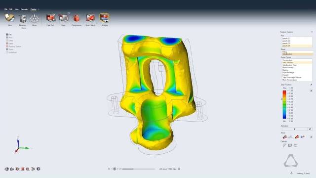Toggle the Undefined legend checkbox

coord(7,52)
